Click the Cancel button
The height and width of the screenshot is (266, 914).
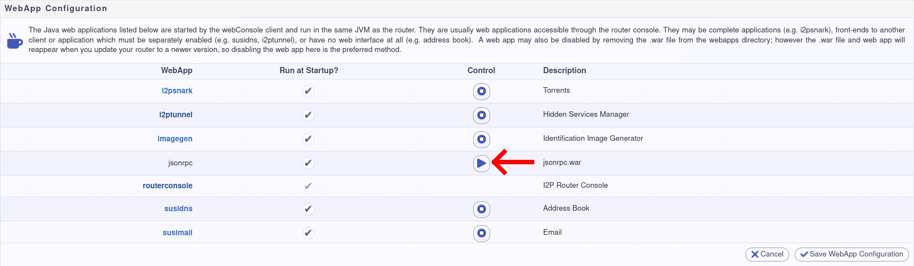click(x=767, y=254)
